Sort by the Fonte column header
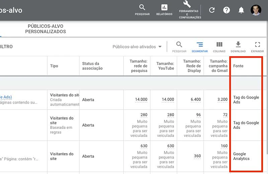Image resolution: width=268 pixels, height=174 pixels. [x=238, y=66]
